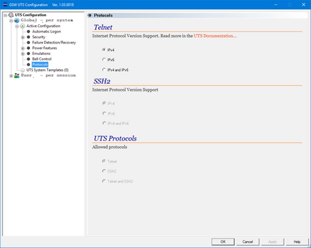The image size is (311, 248).
Task: Click gear icon next to Failure Detection/Recovery
Action: click(28, 43)
